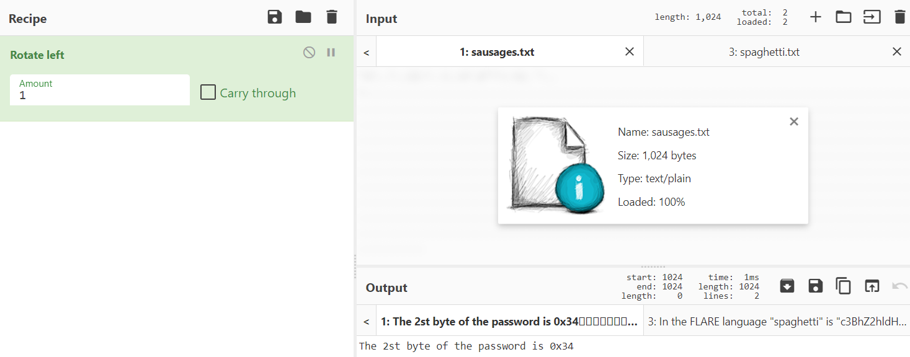Viewport: 910px width, 357px height.
Task: Enable the Carry through checkbox
Action: pos(208,93)
